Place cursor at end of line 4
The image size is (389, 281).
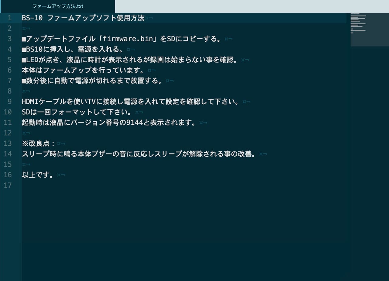pos(124,49)
